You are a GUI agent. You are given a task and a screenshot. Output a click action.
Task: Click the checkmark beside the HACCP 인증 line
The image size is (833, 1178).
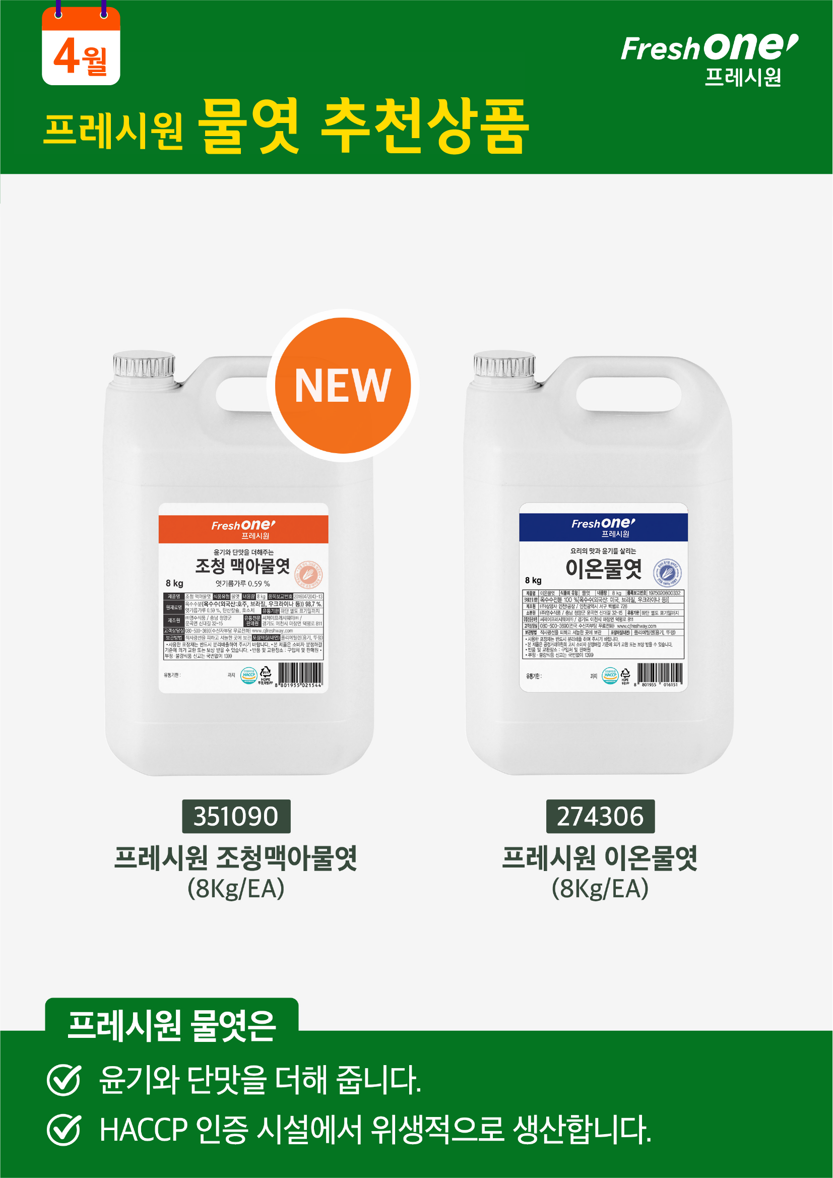pyautogui.click(x=63, y=1130)
